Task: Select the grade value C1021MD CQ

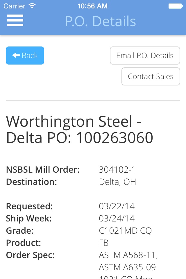Action: 125,231
